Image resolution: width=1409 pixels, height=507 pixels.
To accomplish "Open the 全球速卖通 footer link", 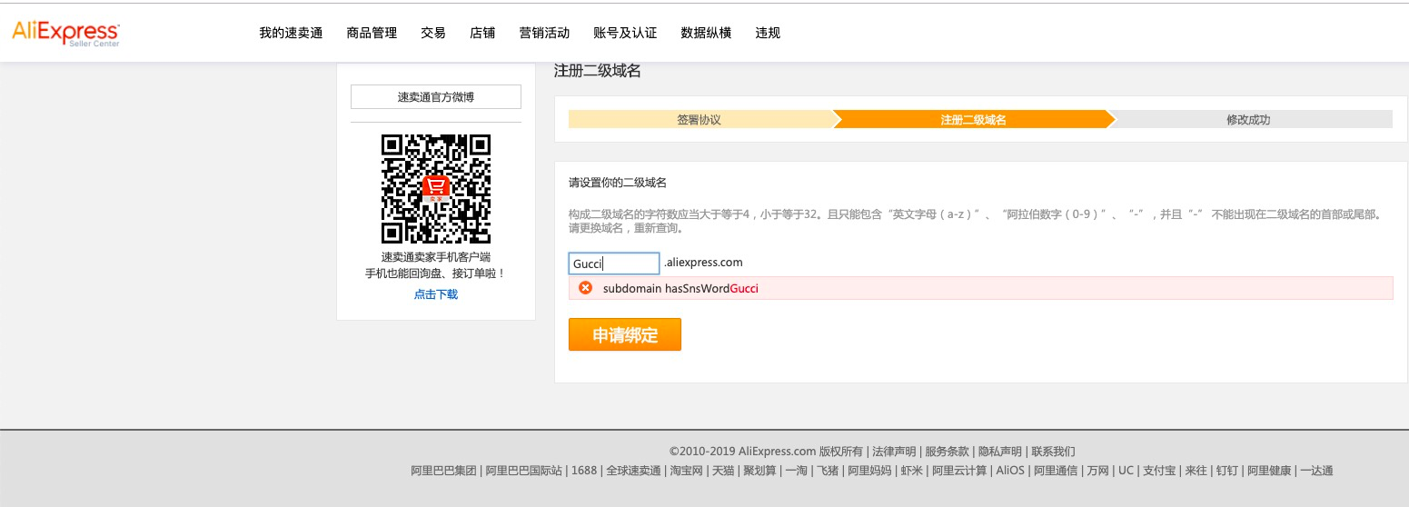I will [633, 471].
